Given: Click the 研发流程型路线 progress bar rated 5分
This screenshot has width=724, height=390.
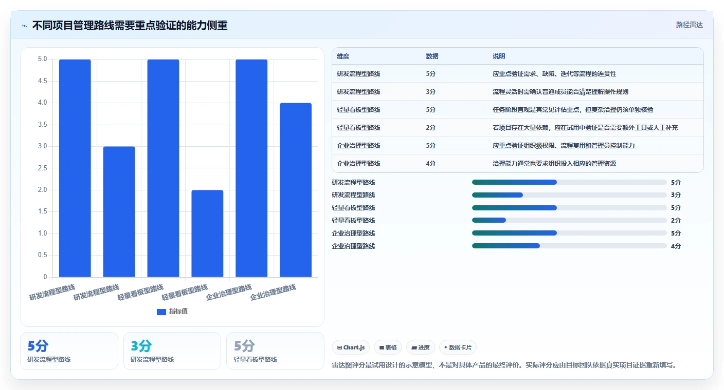Looking at the screenshot, I should click(x=569, y=182).
